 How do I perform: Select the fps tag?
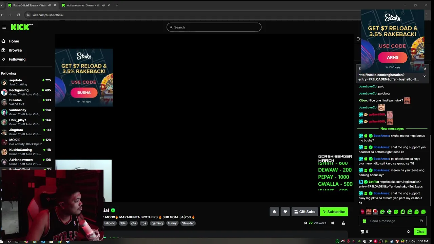pyautogui.click(x=144, y=223)
